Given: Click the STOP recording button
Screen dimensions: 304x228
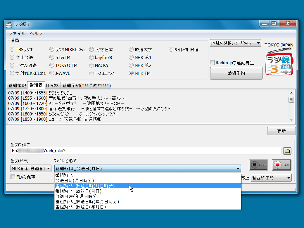Looking at the screenshot, I should [x=258, y=165].
